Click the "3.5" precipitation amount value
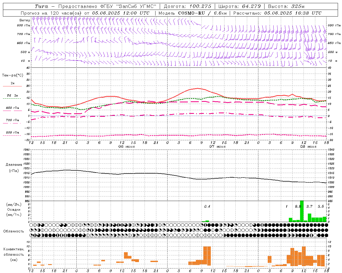Screen dimensions: 342x273 point(321,206)
